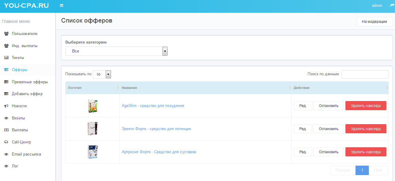Click the Call-Центр headphones icon
The width and height of the screenshot is (395, 181).
coord(6,142)
